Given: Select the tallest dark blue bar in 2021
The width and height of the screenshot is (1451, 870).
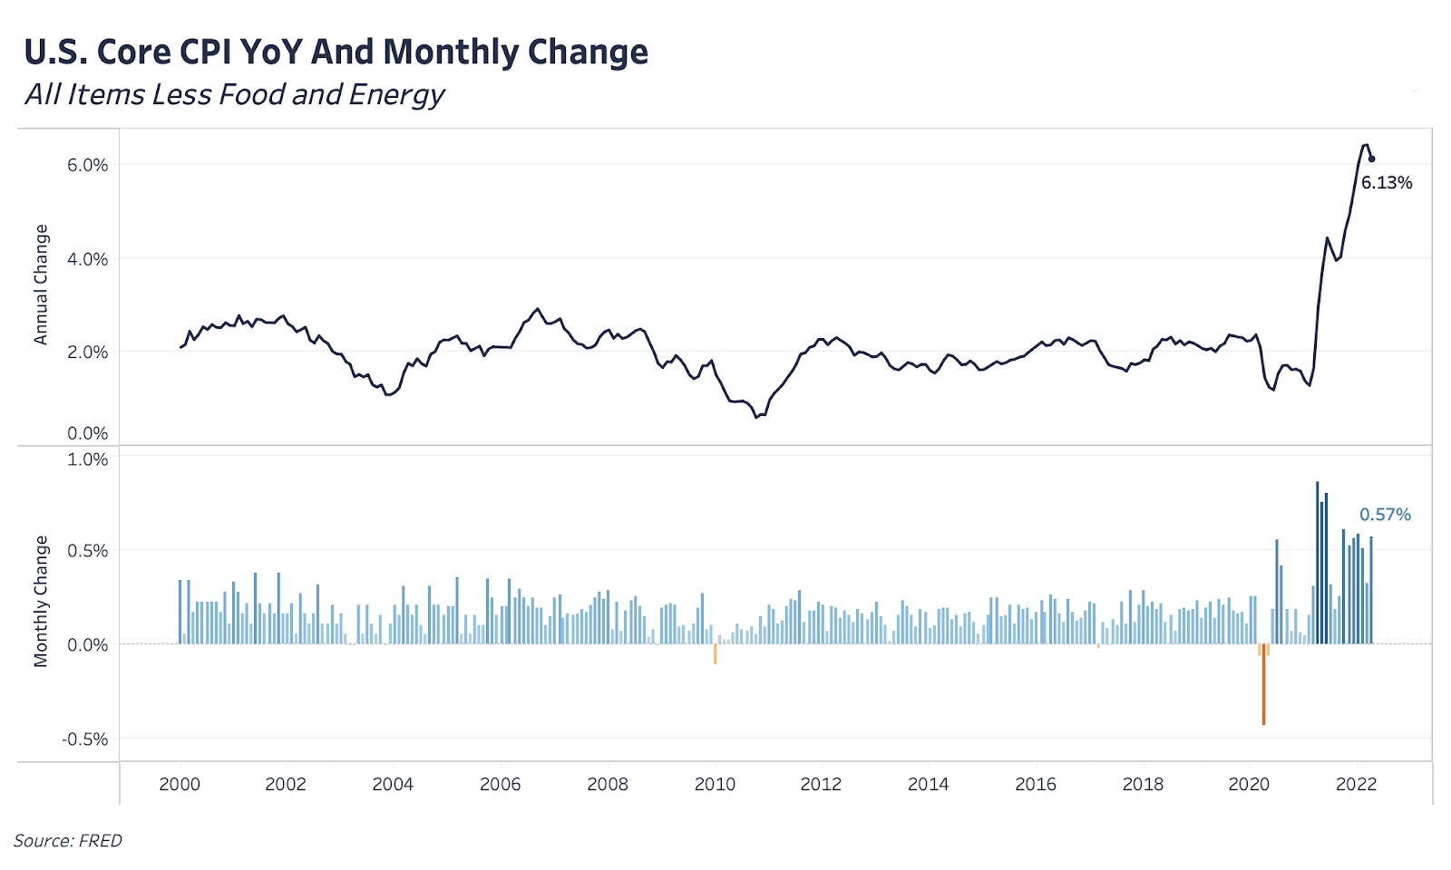Looking at the screenshot, I should point(1318,562).
